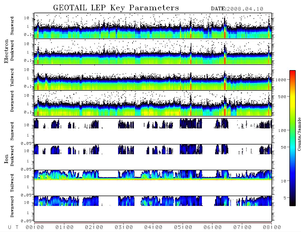The width and height of the screenshot is (301, 232).
Task: Click inside the Ion Tailward spectrogram
Action: coord(153,183)
